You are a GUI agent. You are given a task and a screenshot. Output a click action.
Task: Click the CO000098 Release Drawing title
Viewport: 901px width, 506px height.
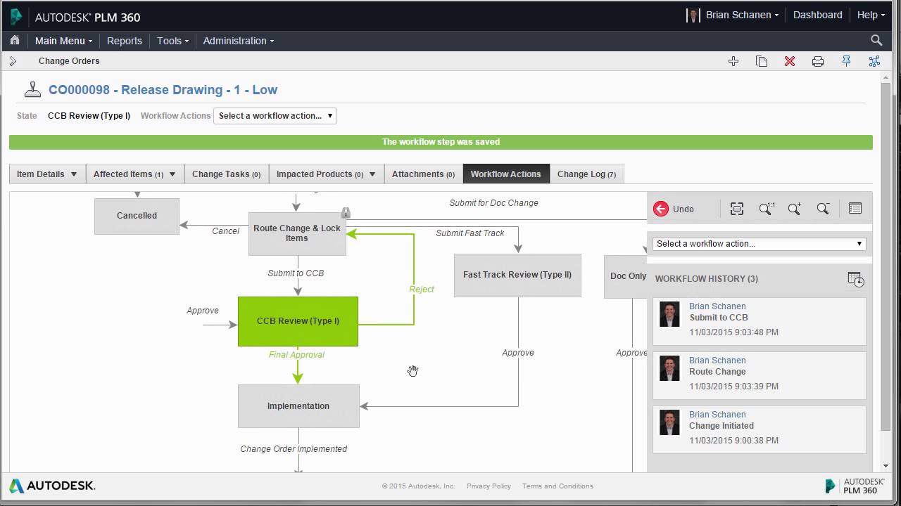coord(163,90)
